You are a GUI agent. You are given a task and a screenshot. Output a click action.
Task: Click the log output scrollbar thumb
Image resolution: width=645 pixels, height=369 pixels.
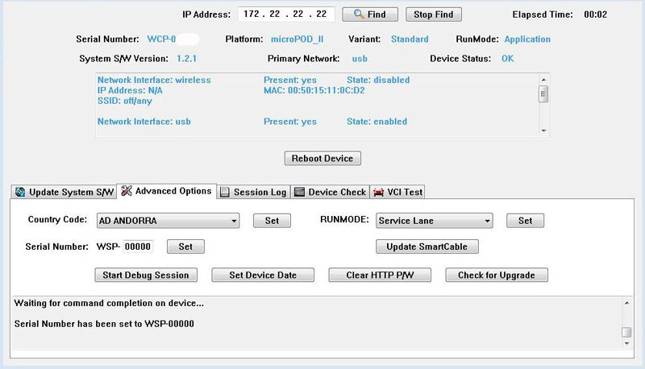click(x=626, y=332)
